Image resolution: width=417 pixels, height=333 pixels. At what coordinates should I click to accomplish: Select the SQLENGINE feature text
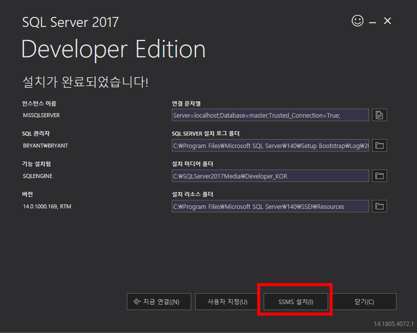tap(37, 176)
